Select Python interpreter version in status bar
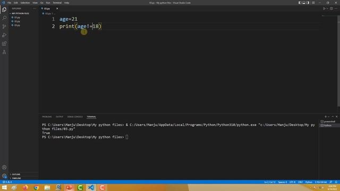The image size is (340, 191). (x=321, y=182)
